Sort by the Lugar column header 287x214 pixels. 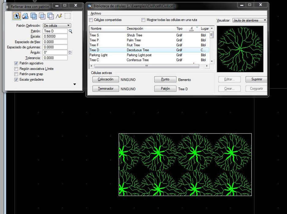(204, 29)
